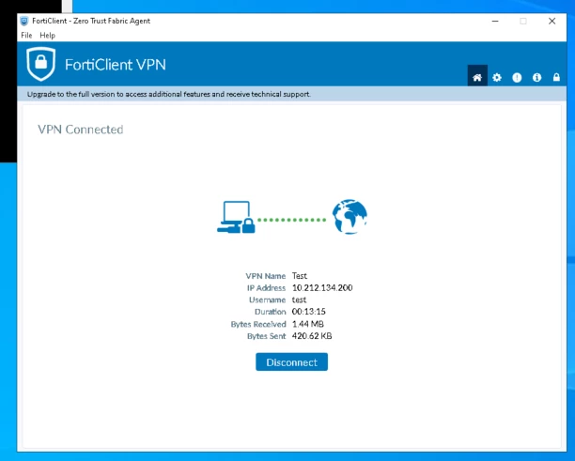575x461 pixels.
Task: Click bytes sent value 420.62 KB
Action: pyautogui.click(x=312, y=336)
